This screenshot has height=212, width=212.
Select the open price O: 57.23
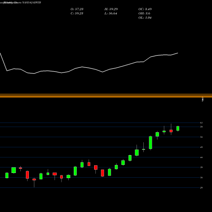click(x=77, y=9)
